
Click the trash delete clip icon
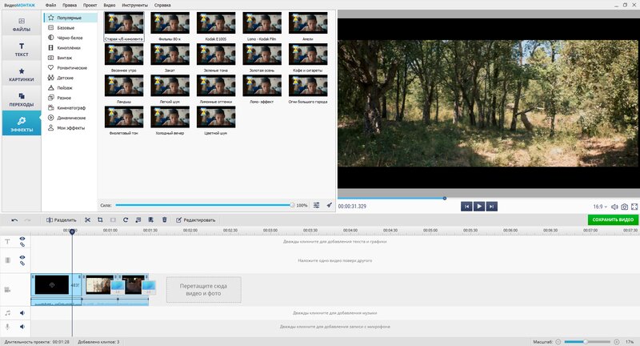165,219
